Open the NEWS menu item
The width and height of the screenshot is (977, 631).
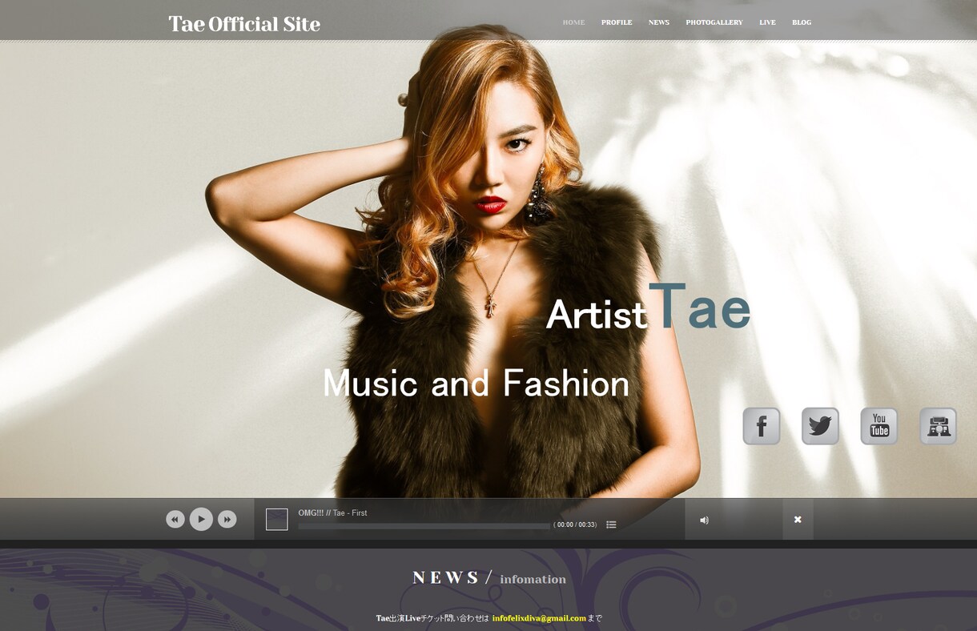point(659,22)
